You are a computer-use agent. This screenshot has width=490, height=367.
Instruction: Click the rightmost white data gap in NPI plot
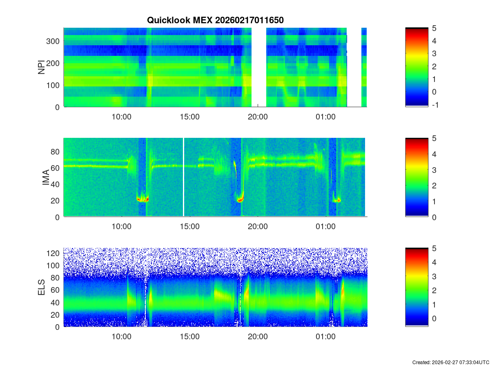(354, 67)
